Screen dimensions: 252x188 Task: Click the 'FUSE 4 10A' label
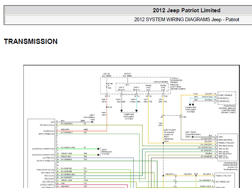click(x=110, y=86)
